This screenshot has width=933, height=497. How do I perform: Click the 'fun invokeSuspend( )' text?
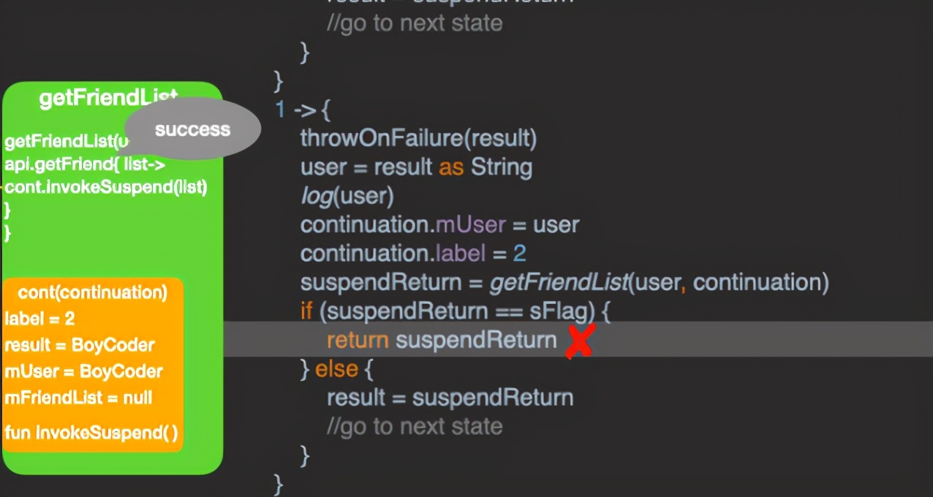(91, 432)
